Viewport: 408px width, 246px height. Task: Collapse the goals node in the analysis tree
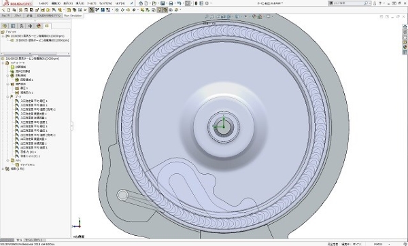pos(7,96)
